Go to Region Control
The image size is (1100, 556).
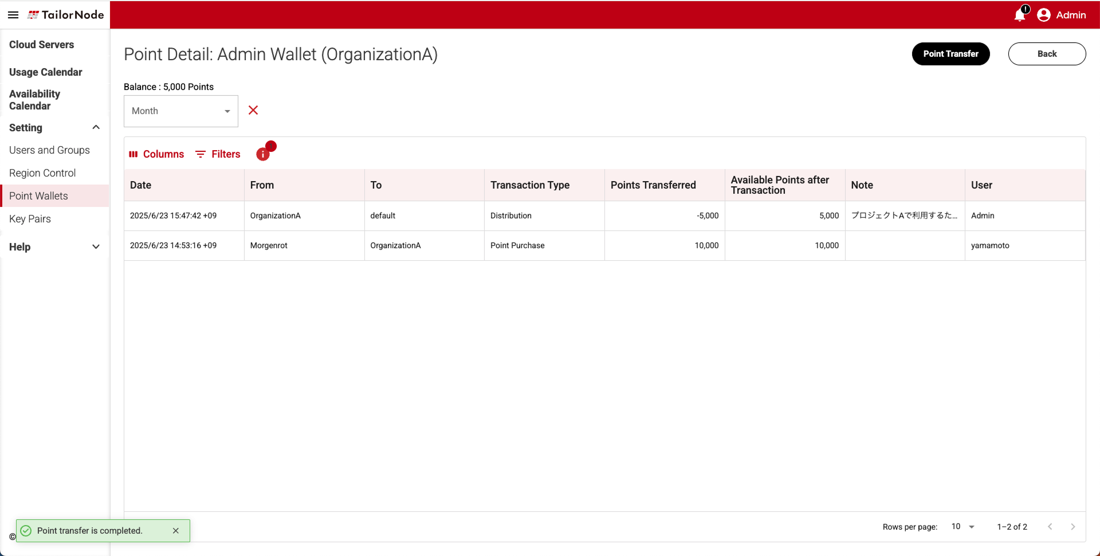click(x=42, y=173)
